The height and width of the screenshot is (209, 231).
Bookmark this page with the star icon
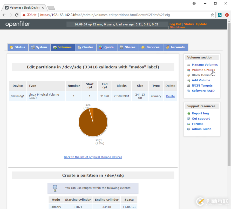tap(212, 15)
